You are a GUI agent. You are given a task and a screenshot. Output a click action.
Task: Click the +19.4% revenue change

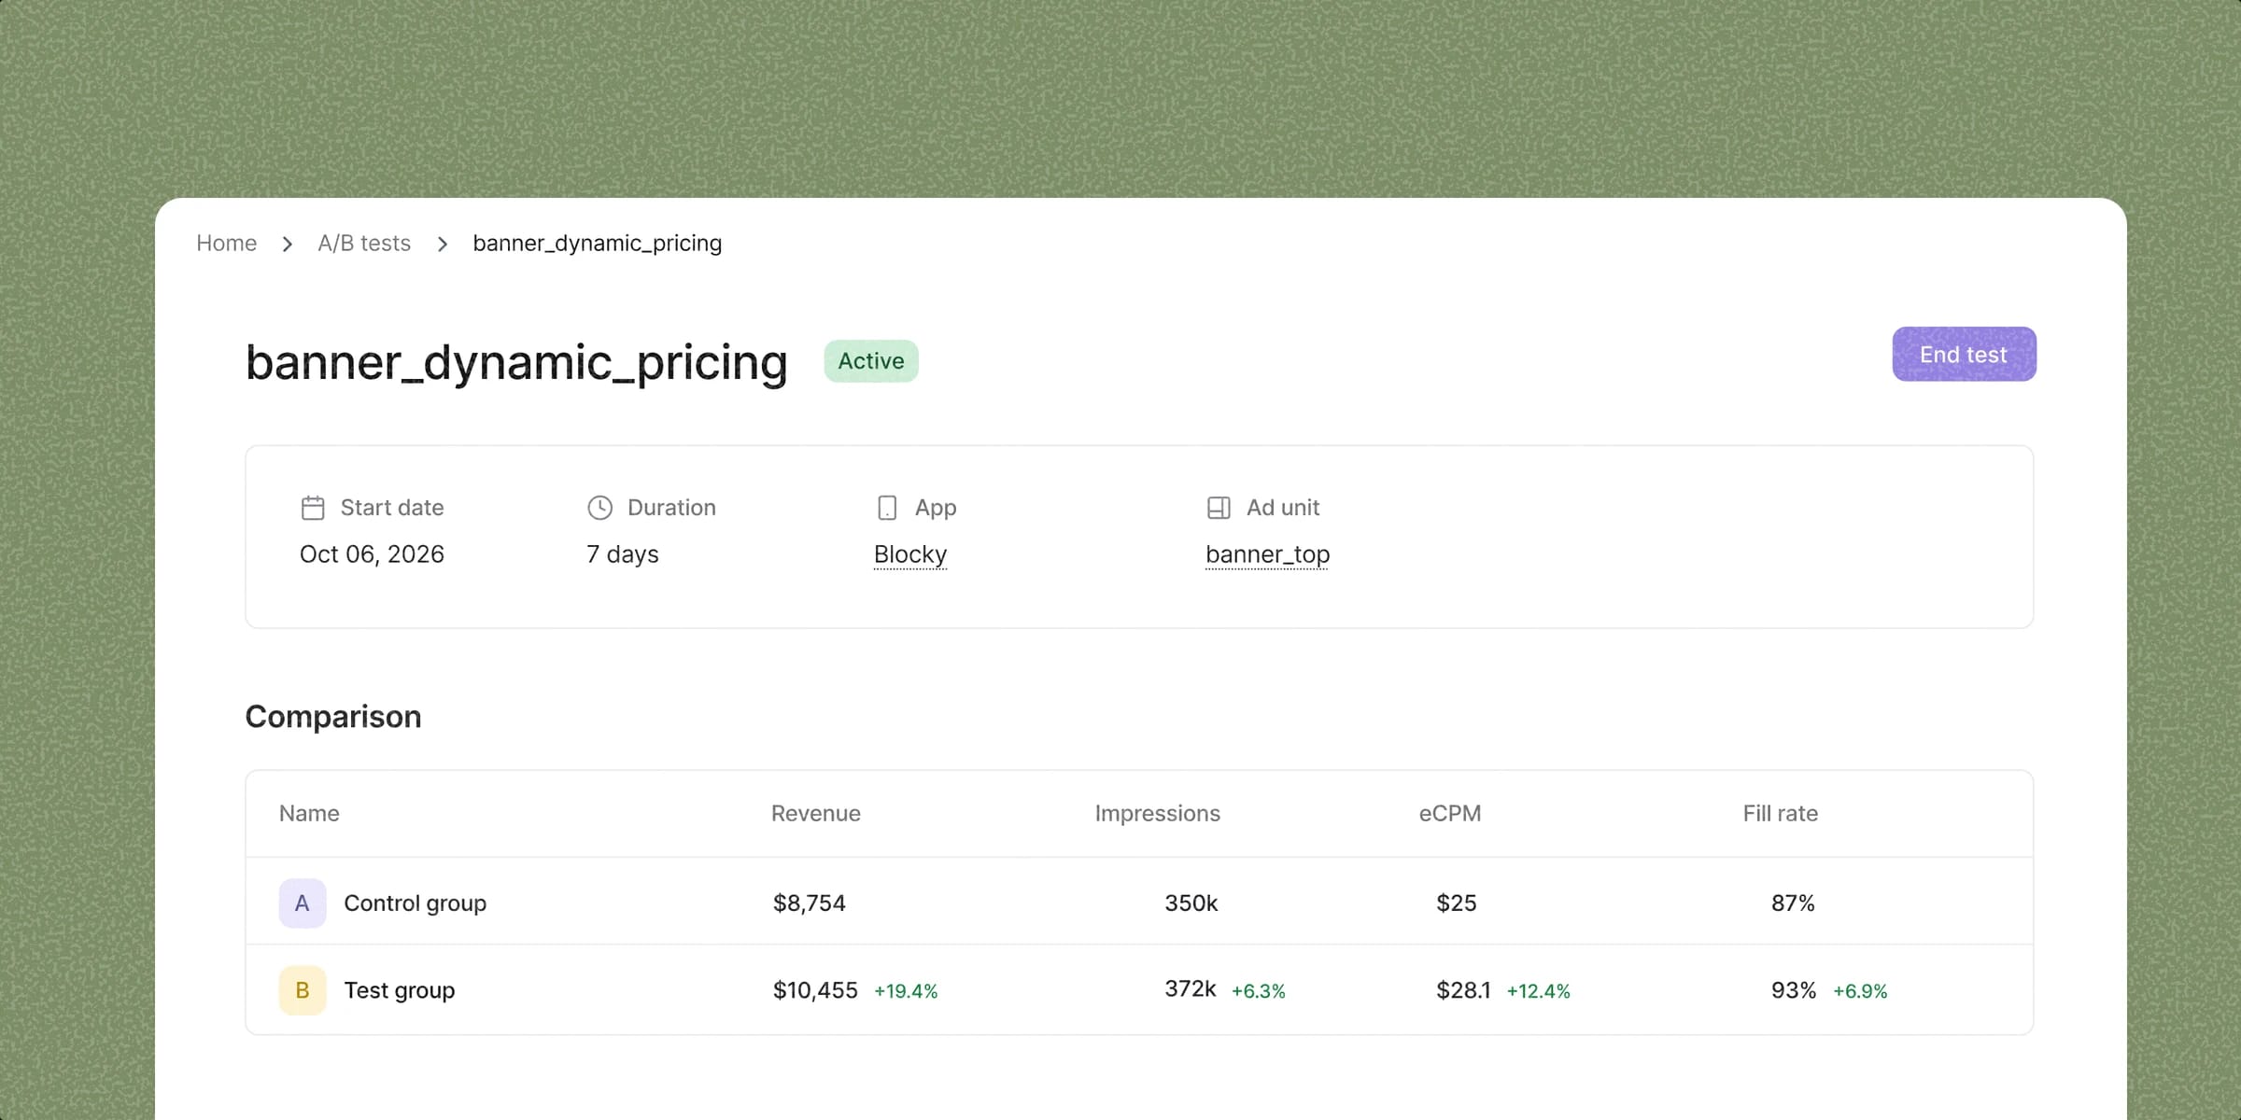click(906, 991)
